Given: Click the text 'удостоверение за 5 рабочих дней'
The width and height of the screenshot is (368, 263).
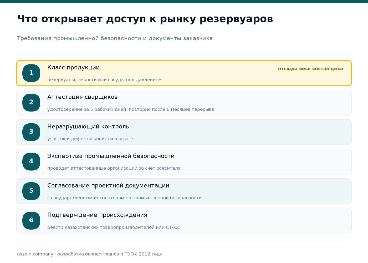Looking at the screenshot, I should [x=87, y=109].
